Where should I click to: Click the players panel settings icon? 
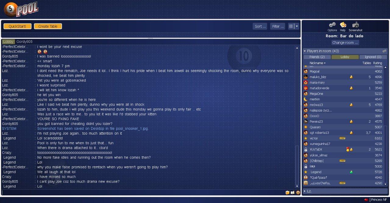[x=384, y=51]
